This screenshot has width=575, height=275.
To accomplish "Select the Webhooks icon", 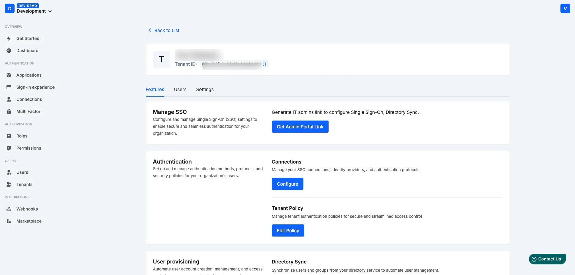I will (x=8, y=209).
